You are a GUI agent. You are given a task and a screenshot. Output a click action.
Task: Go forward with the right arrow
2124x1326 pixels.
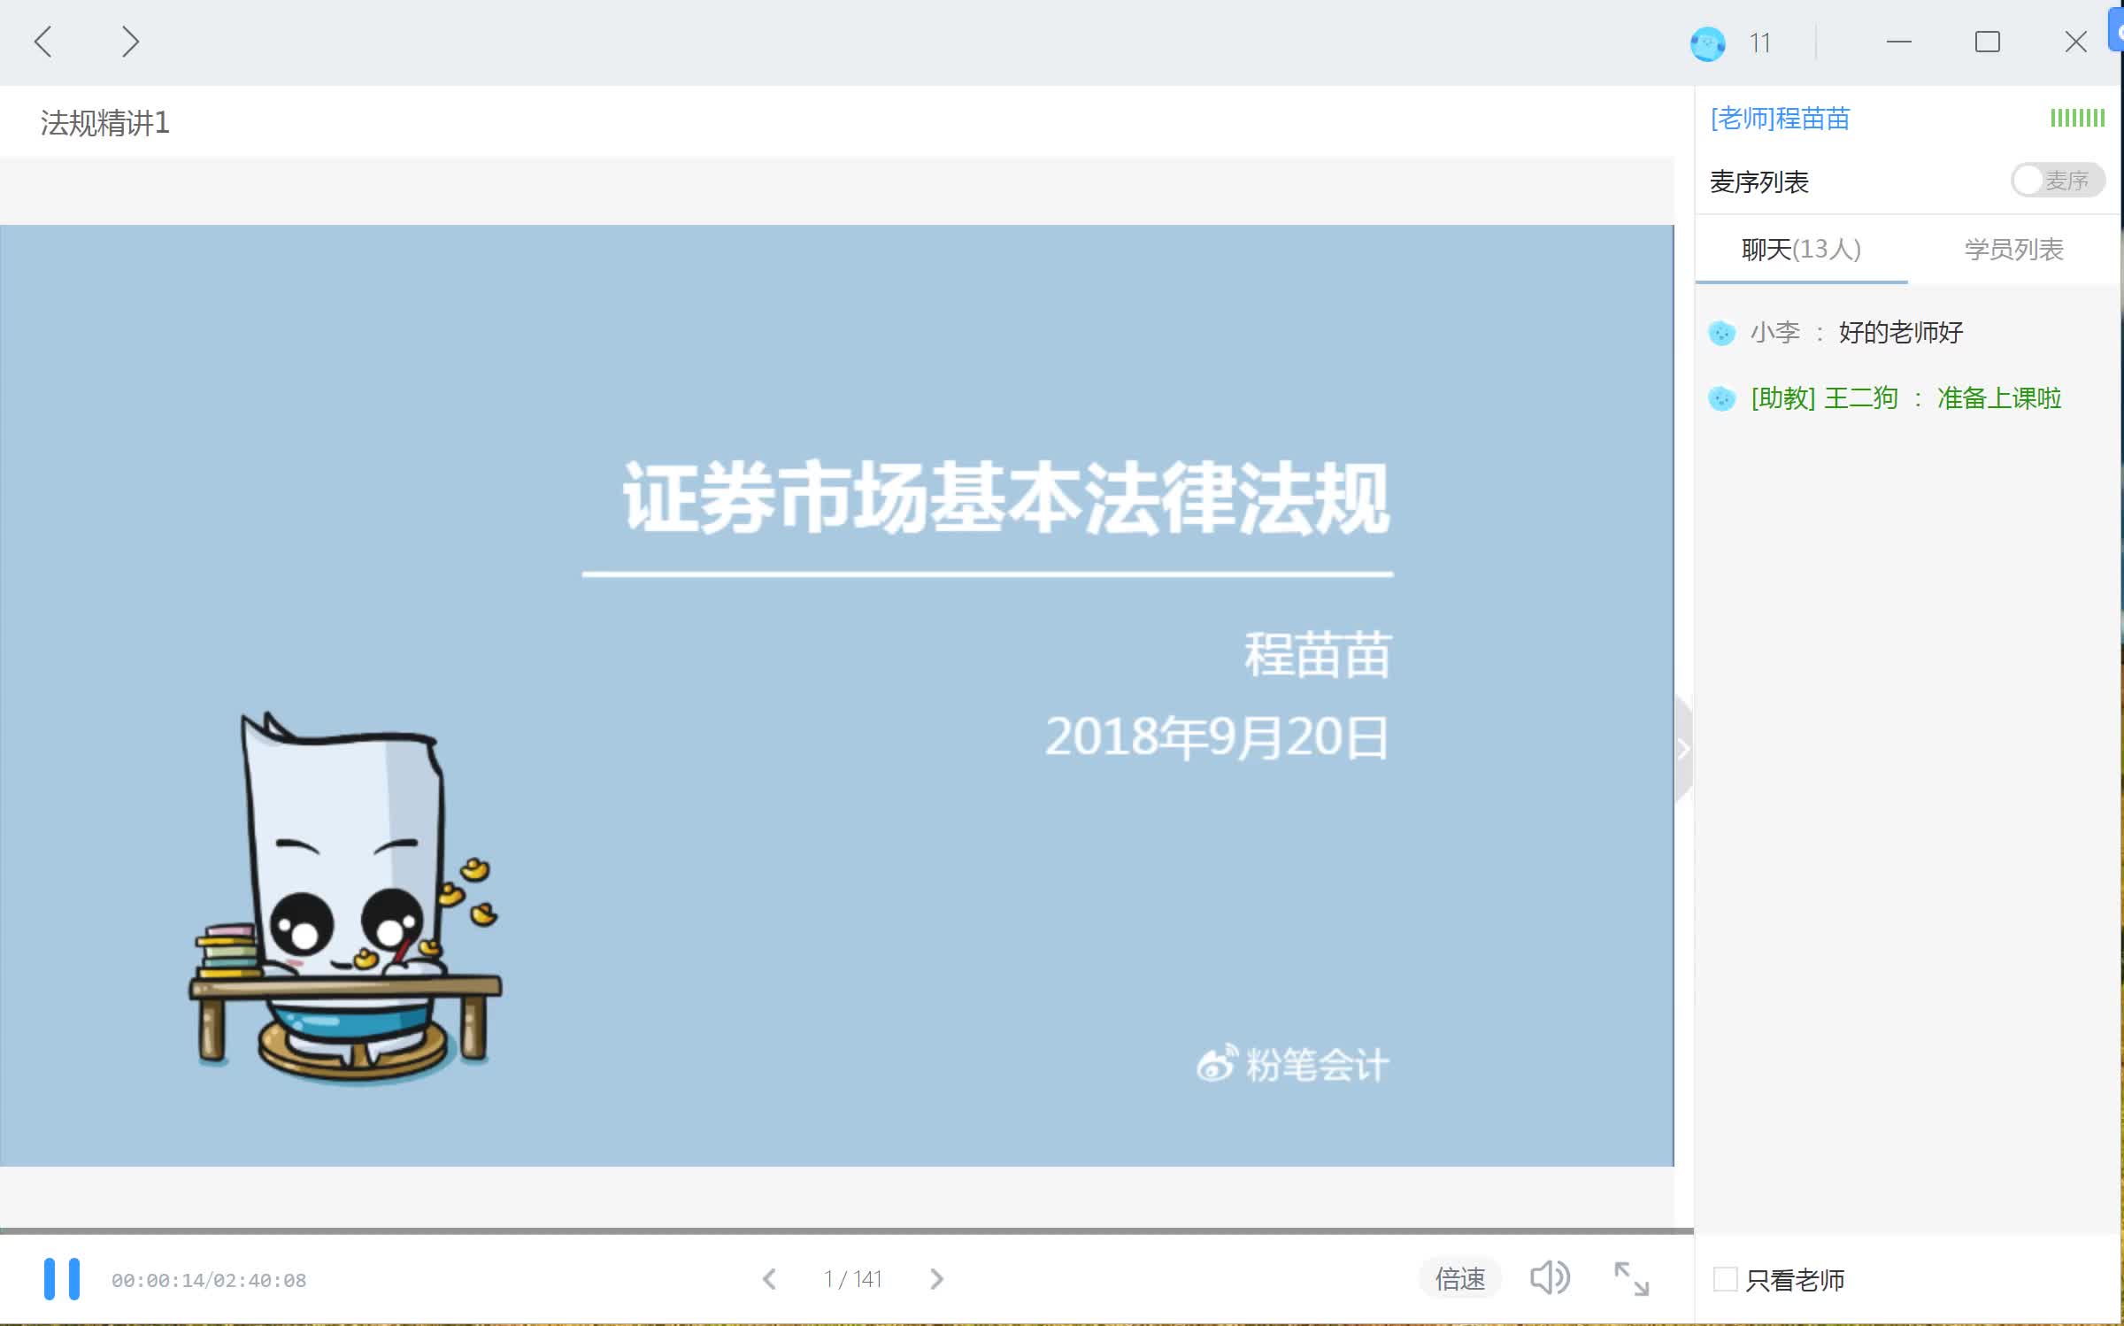click(130, 42)
